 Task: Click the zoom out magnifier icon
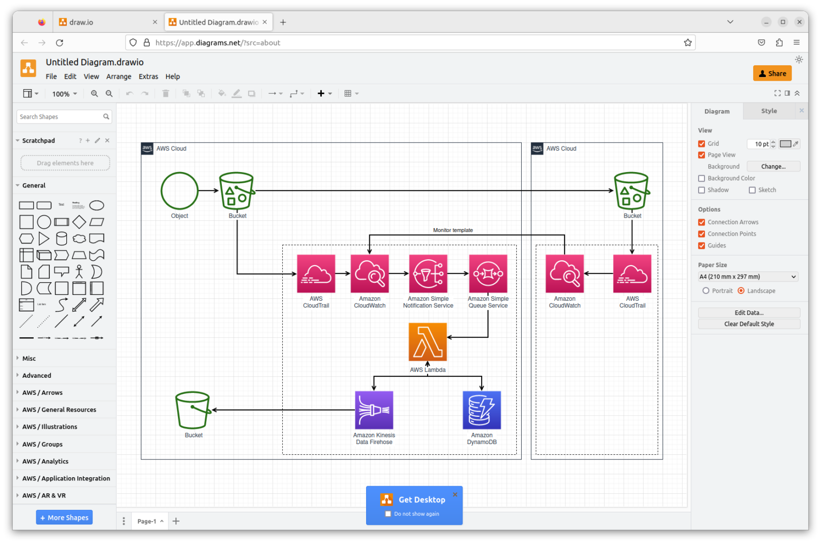coord(109,94)
